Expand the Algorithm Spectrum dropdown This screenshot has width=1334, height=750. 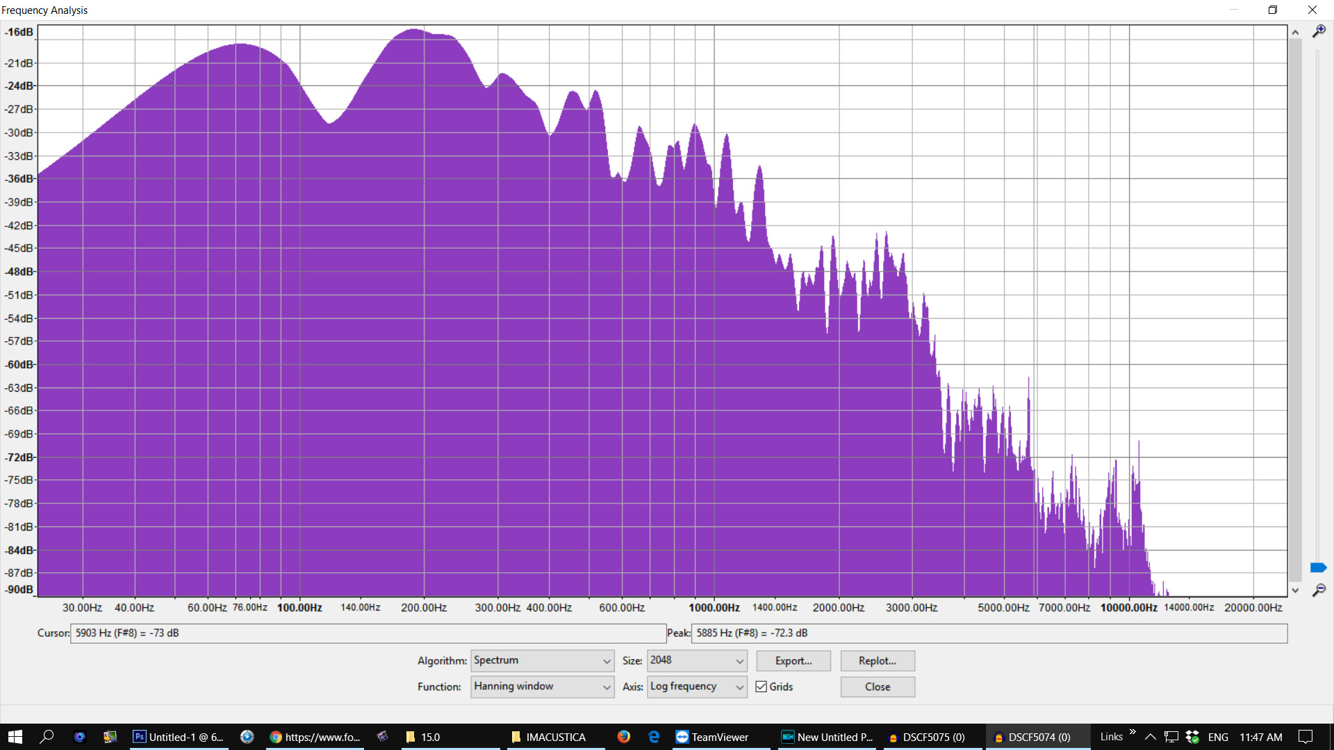(x=542, y=660)
